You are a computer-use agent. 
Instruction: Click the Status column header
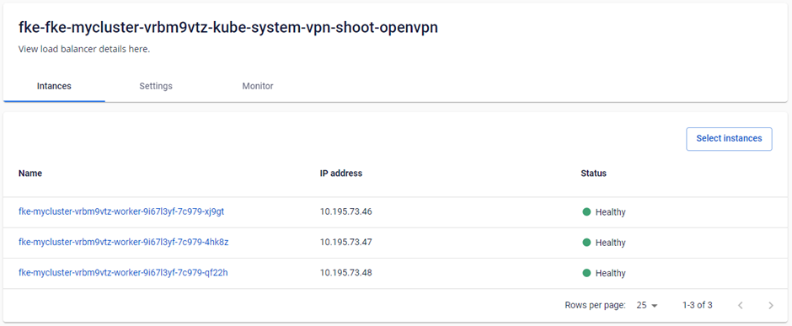coord(593,173)
